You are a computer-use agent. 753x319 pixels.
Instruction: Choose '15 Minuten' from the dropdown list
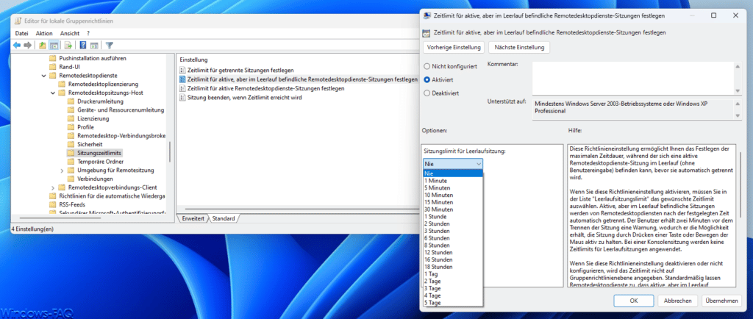(x=453, y=202)
